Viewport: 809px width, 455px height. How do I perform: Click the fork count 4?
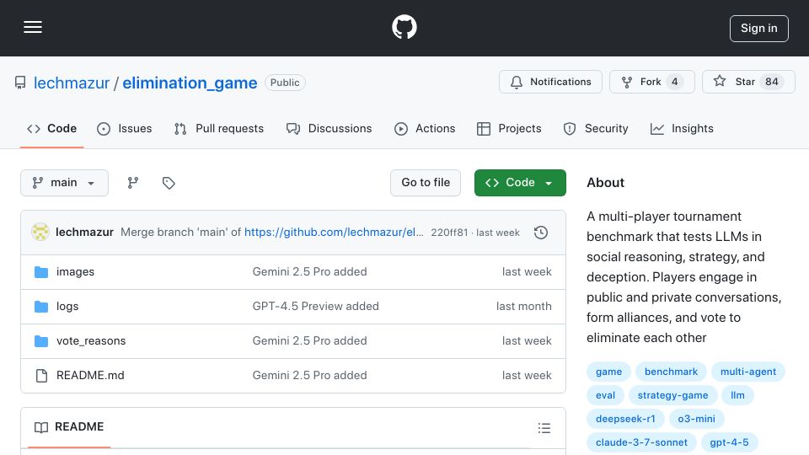(674, 82)
